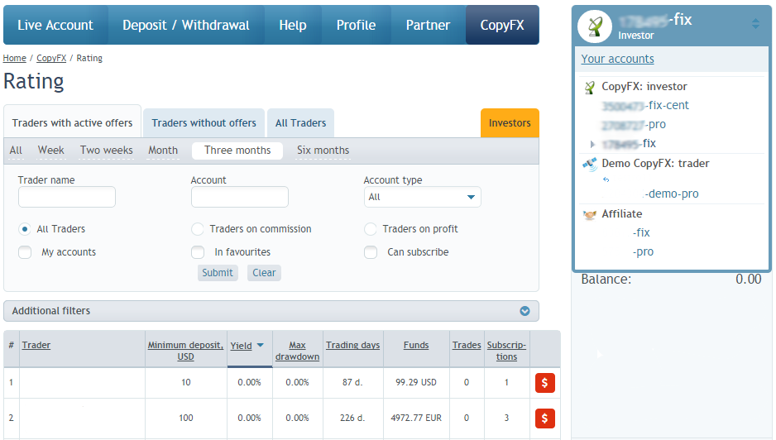
Task: Click the Balance 0.00 value
Action: [x=748, y=280]
